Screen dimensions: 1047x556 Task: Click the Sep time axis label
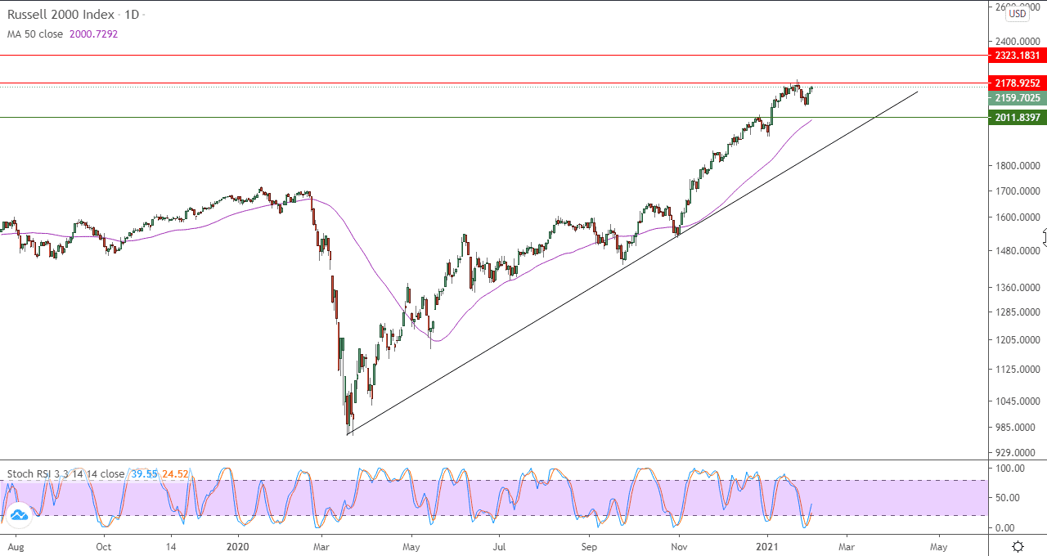[590, 545]
